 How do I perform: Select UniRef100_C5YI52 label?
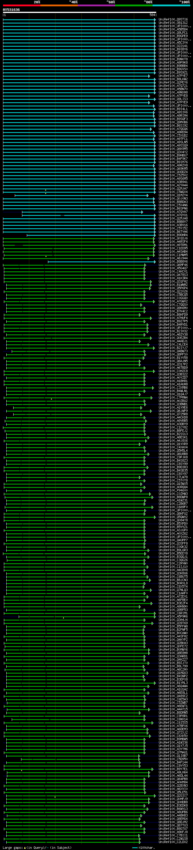pyautogui.click(x=173, y=228)
